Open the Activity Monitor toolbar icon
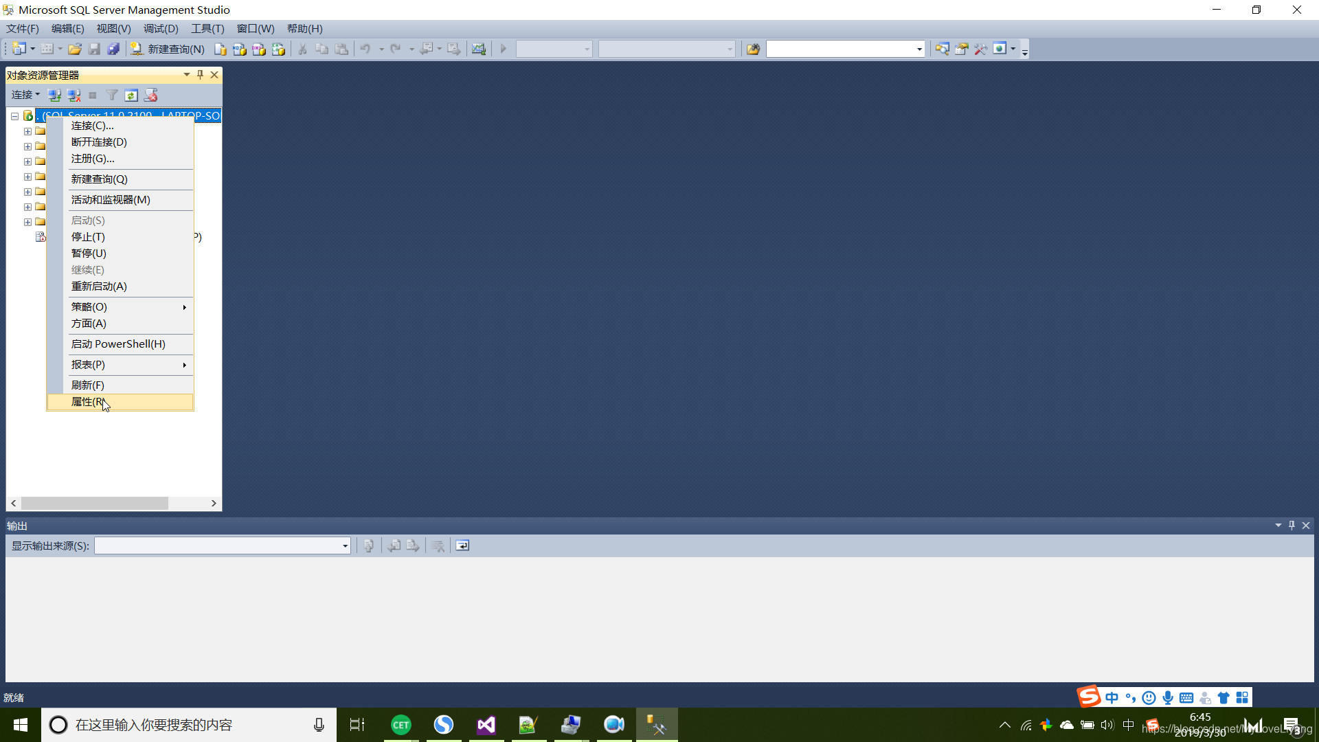Image resolution: width=1319 pixels, height=742 pixels. [x=479, y=49]
